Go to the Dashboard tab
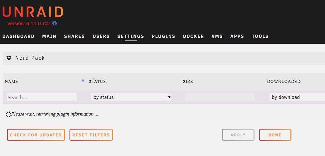 coord(19,36)
